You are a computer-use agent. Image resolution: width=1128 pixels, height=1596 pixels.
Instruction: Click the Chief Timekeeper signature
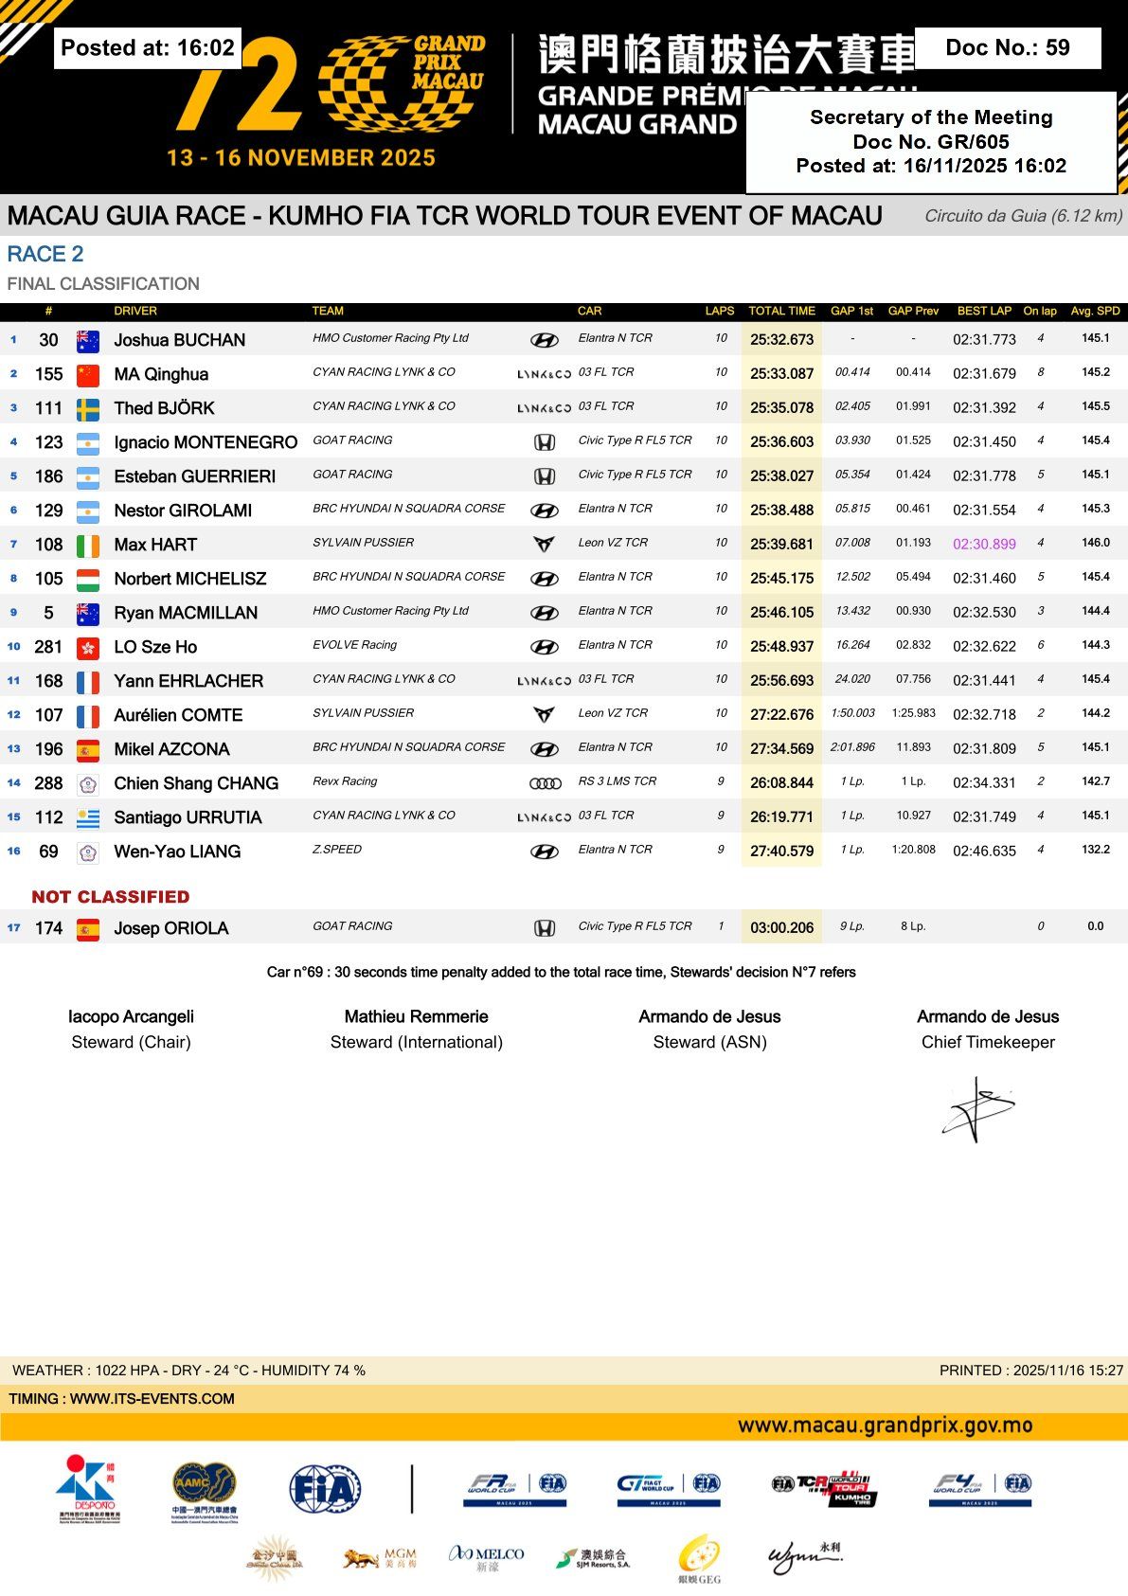click(x=978, y=1108)
